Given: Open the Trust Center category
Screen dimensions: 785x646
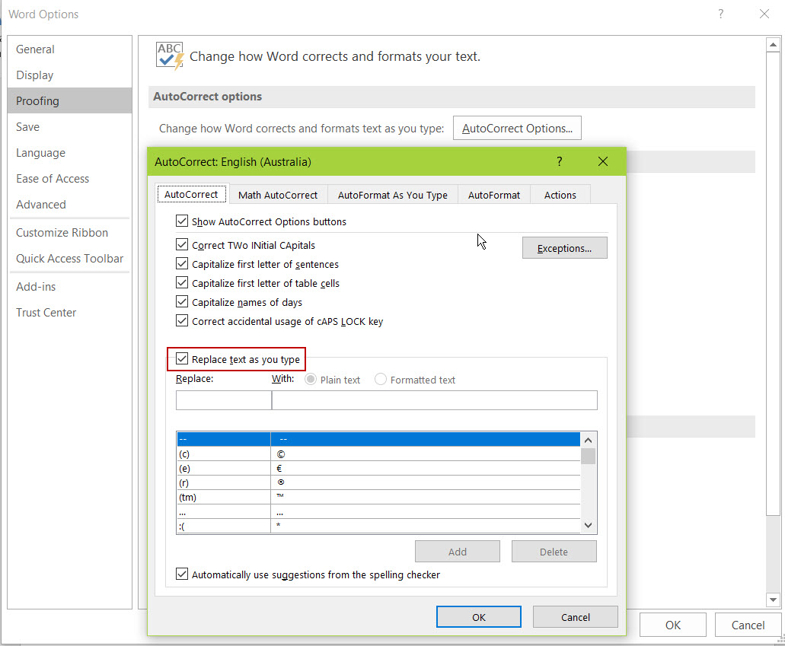Looking at the screenshot, I should pyautogui.click(x=70, y=312).
